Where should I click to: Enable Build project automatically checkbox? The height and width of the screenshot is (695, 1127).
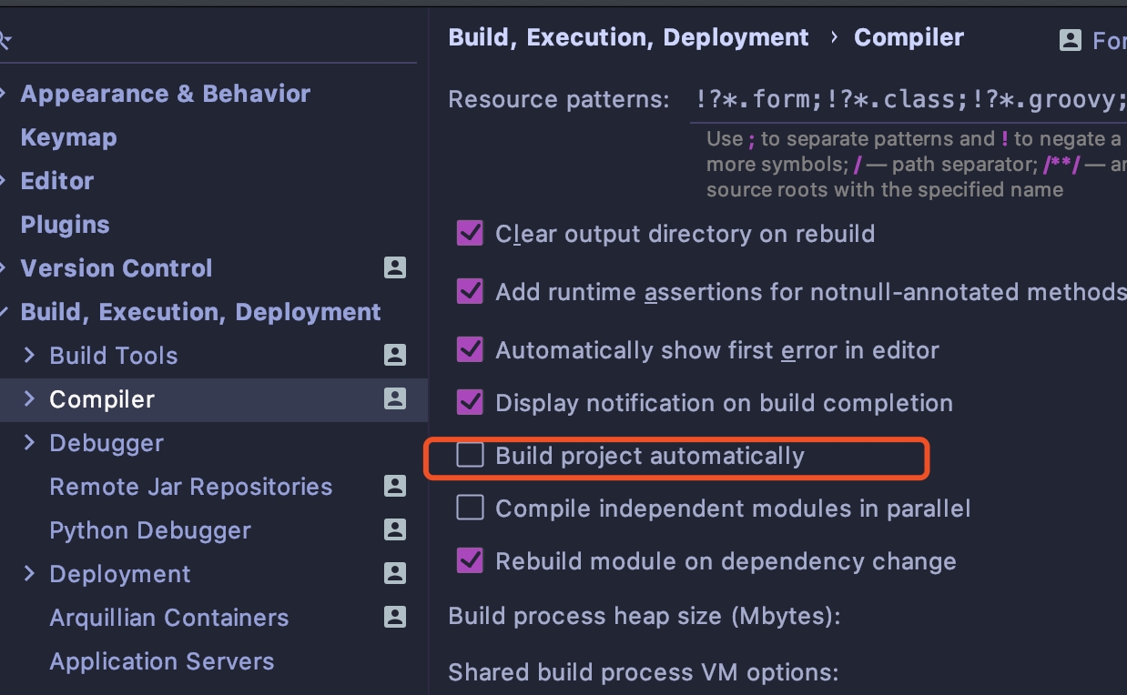[x=470, y=455]
